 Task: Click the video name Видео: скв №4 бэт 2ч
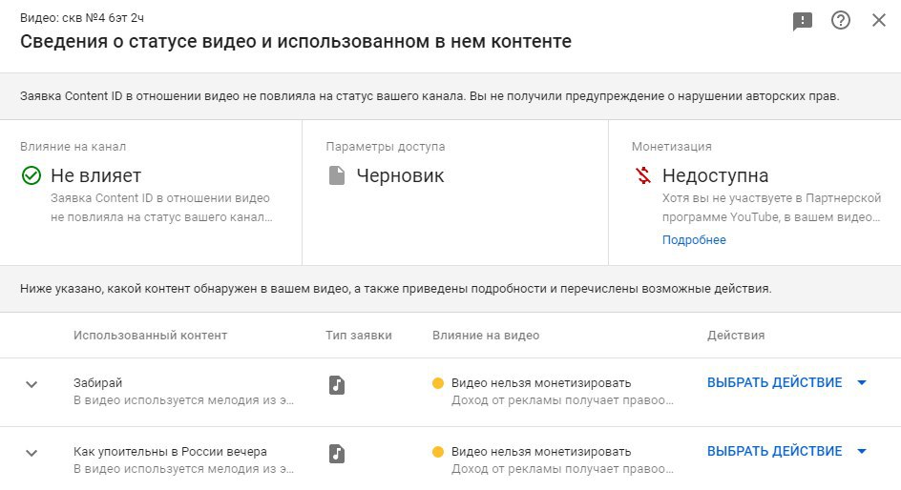click(x=82, y=18)
